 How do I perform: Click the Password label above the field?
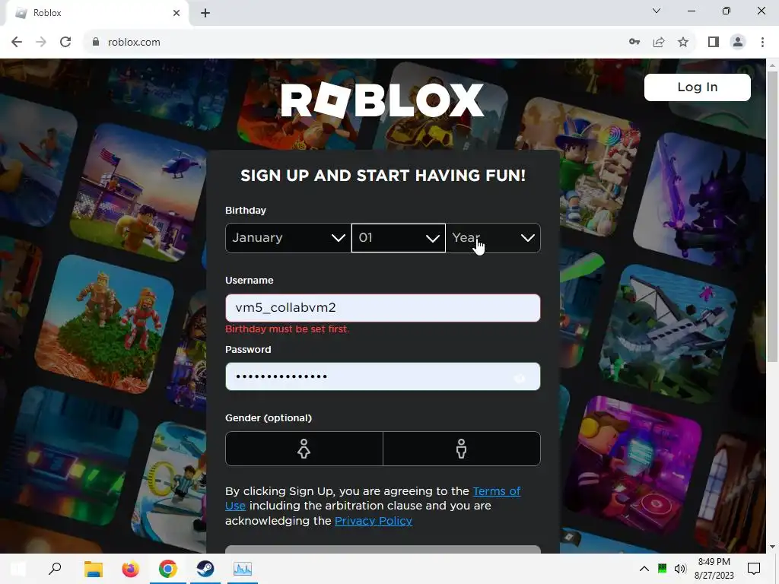248,350
